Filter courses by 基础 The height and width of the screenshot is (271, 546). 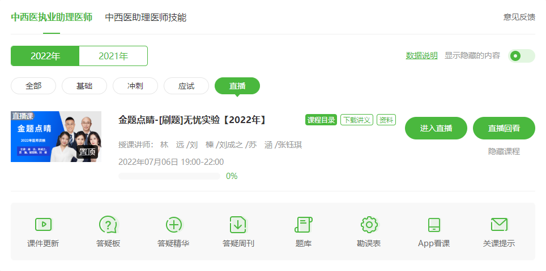(x=84, y=86)
